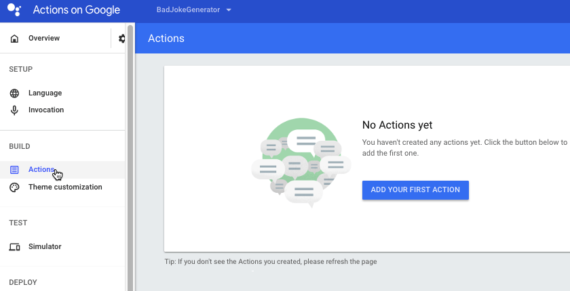570x291 pixels.
Task: Open the Invocation setup page
Action: (x=46, y=110)
